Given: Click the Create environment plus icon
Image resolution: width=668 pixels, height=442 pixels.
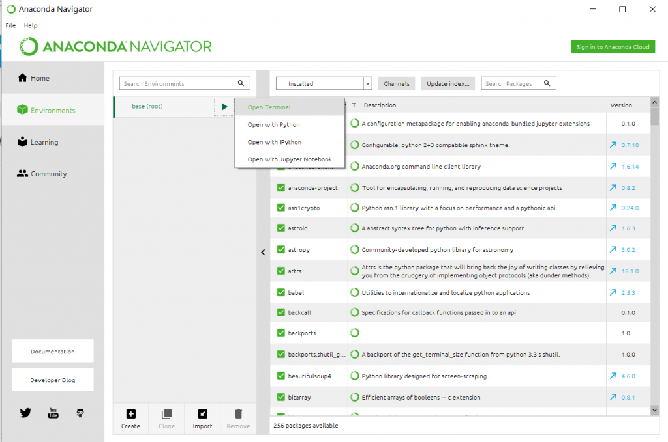Looking at the screenshot, I should click(130, 413).
